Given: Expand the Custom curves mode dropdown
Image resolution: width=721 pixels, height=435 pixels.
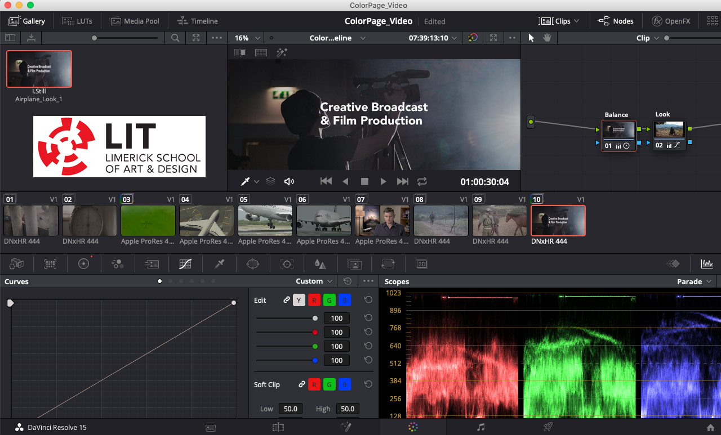Looking at the screenshot, I should point(314,281).
